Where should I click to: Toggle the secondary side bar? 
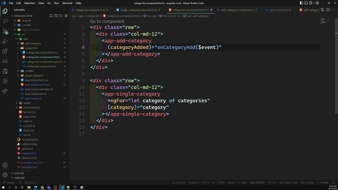pyautogui.click(x=311, y=3)
